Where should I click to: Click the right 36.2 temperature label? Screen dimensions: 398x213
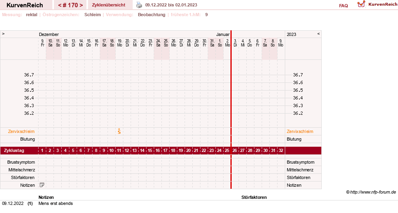click(298, 113)
